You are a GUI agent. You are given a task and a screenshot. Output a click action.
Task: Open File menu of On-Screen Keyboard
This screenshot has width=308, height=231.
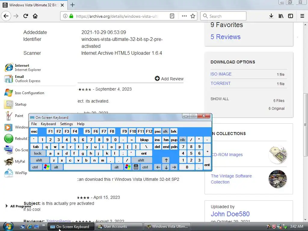point(34,124)
